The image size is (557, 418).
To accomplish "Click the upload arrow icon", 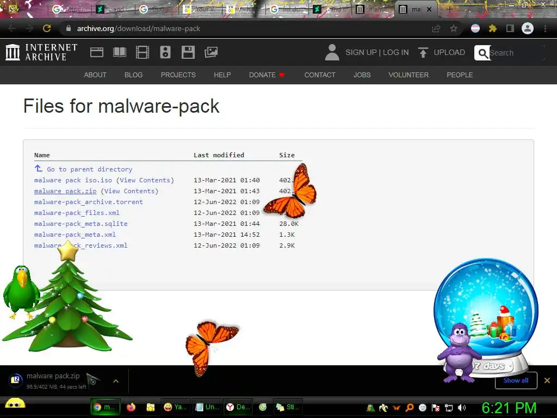I will tap(423, 53).
